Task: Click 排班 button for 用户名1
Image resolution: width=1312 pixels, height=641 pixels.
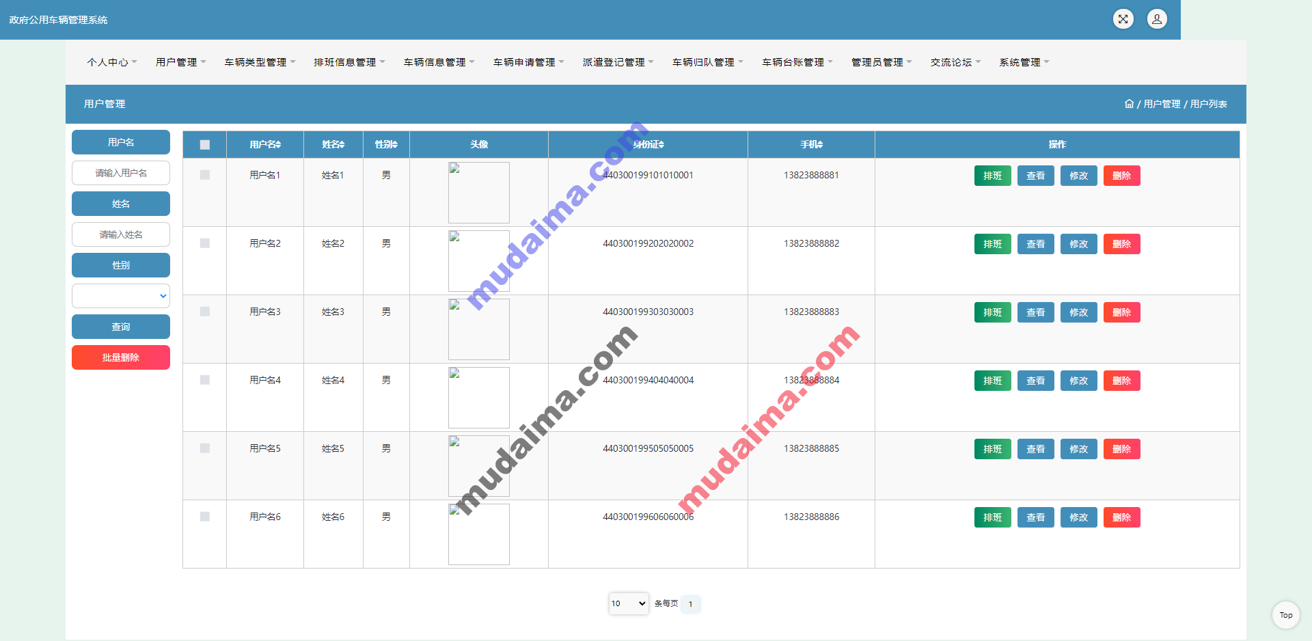Action: (x=992, y=176)
